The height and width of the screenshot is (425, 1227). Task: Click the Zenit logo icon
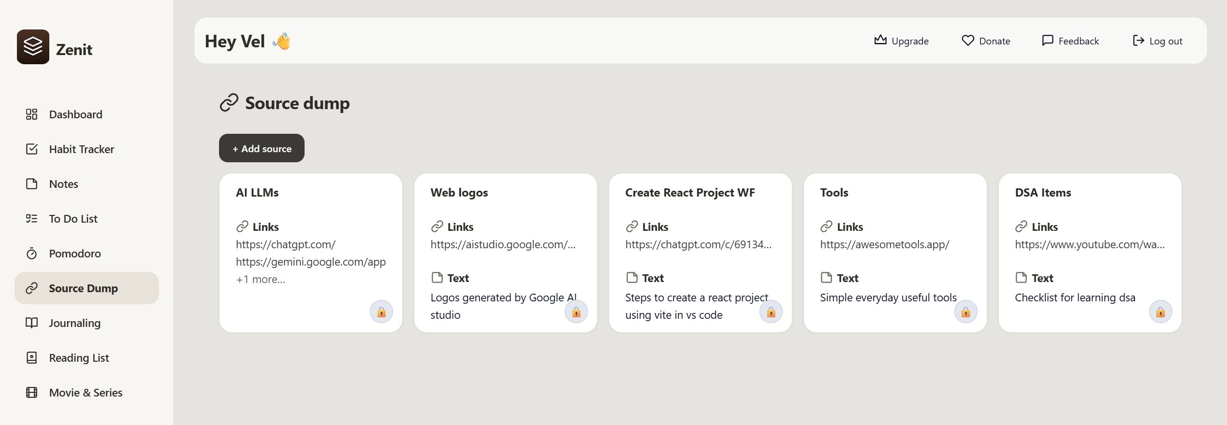point(33,47)
